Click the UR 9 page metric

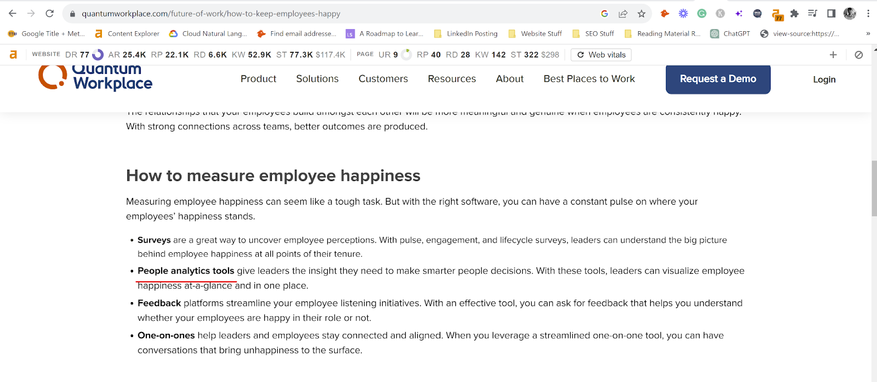(395, 55)
